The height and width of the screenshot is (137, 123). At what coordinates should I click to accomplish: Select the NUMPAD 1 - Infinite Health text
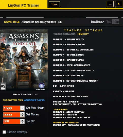click(69, 39)
